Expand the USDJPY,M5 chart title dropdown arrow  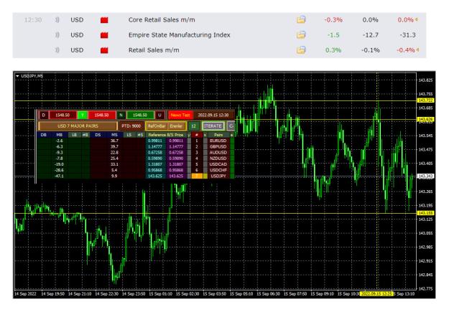(x=17, y=76)
